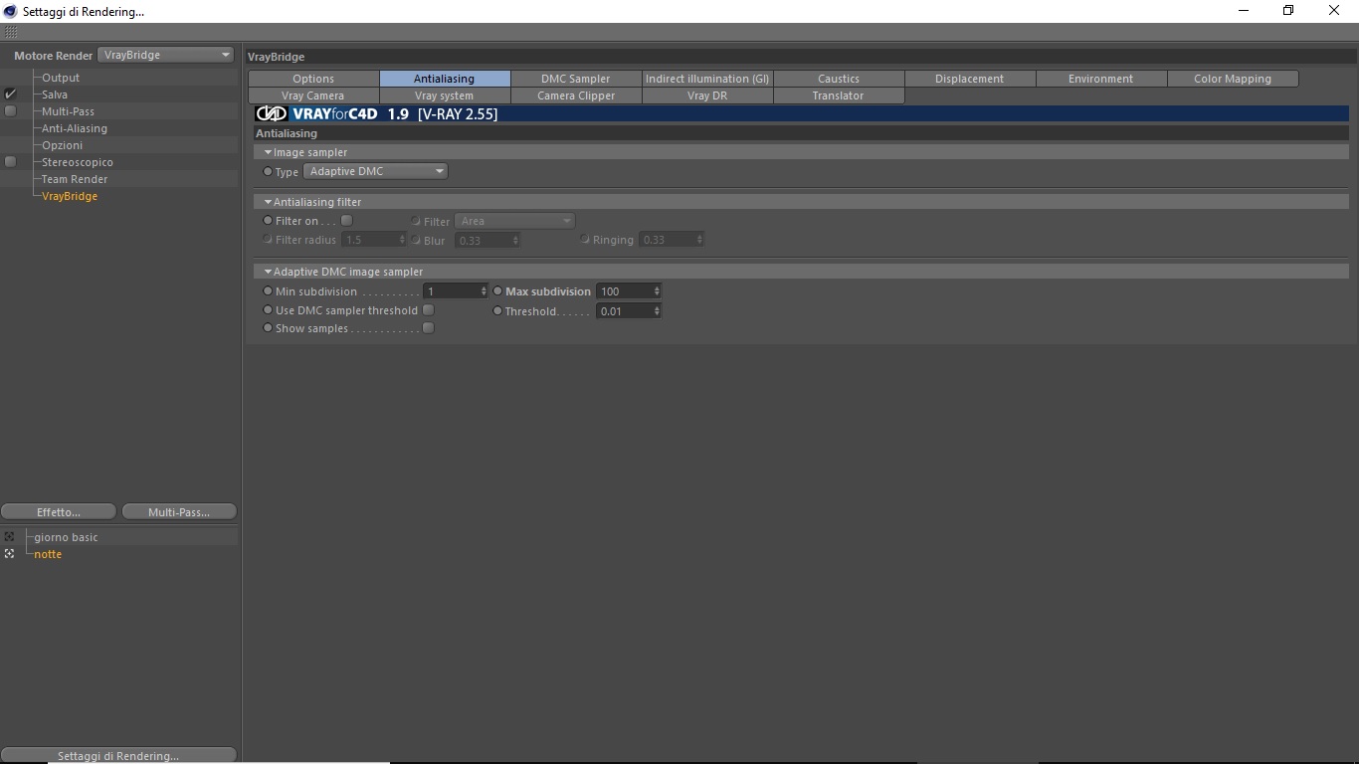The image size is (1359, 764).
Task: Click the Effetto... button
Action: point(59,512)
